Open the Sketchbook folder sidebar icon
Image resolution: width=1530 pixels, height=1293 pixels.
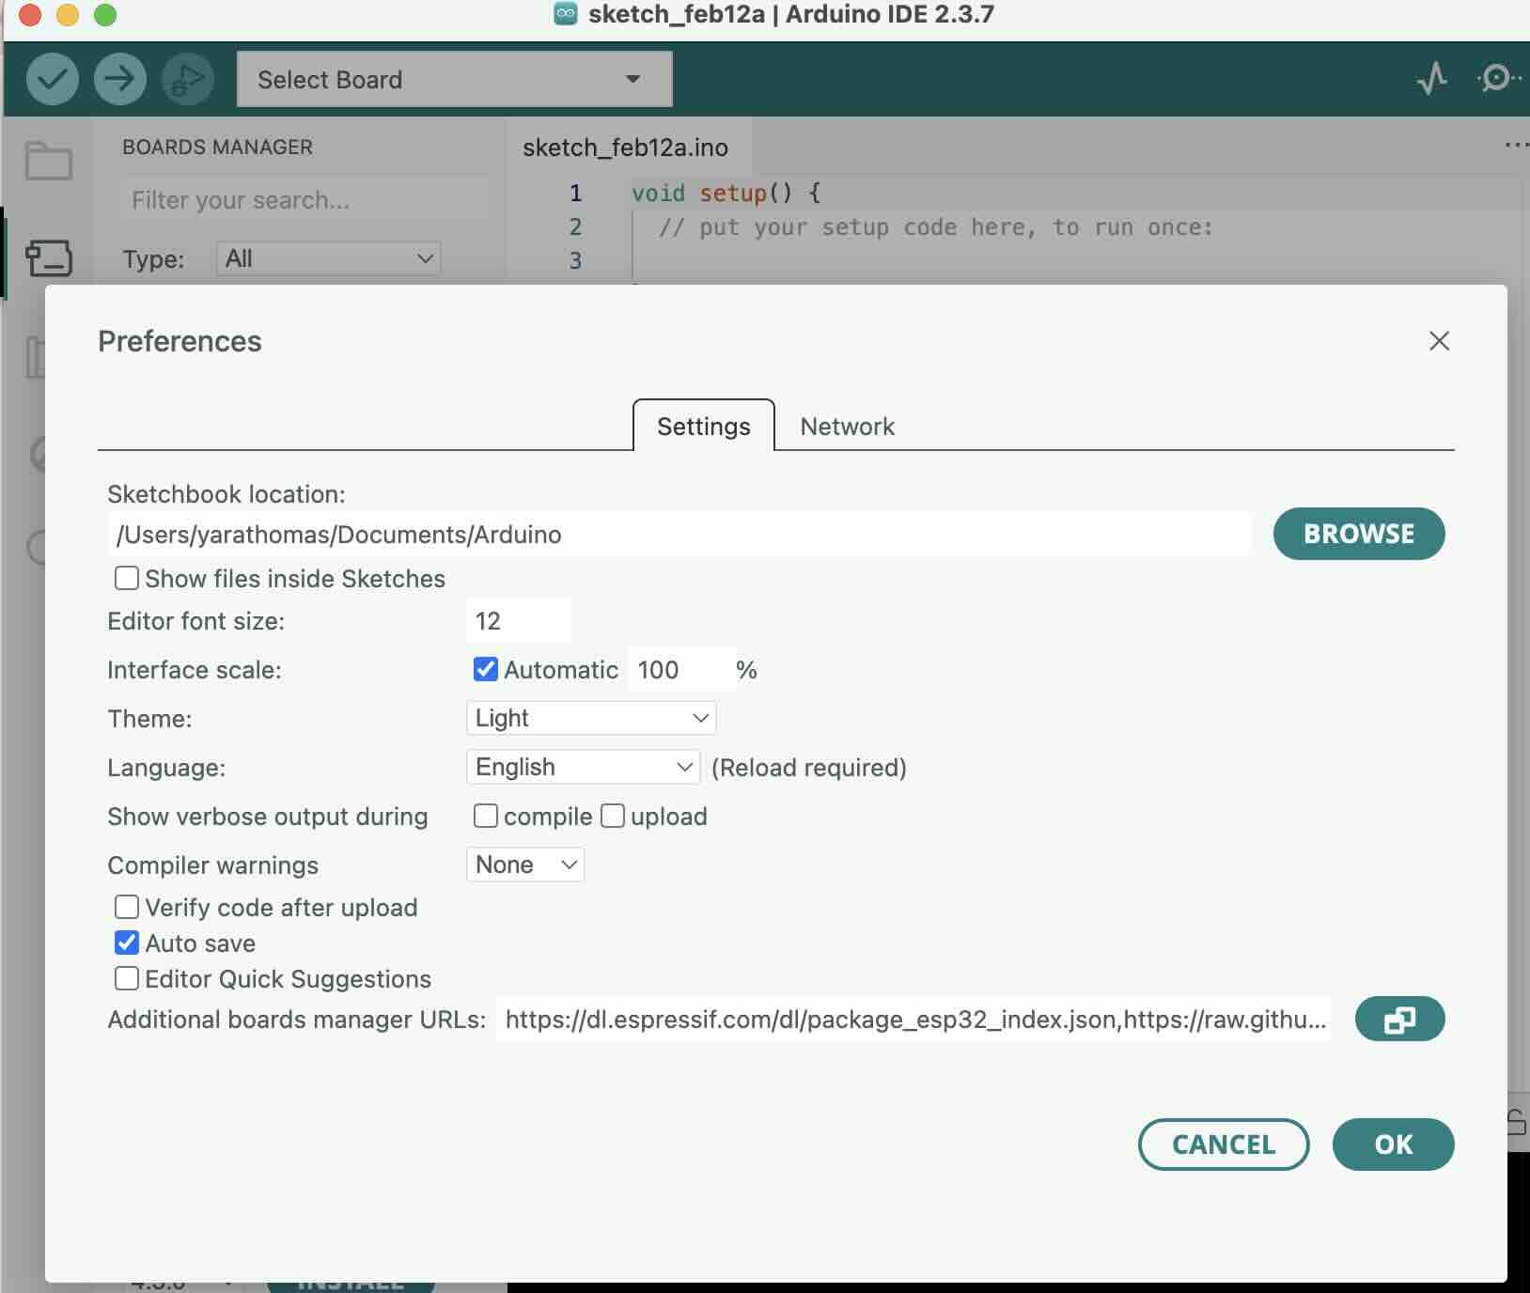tap(49, 161)
